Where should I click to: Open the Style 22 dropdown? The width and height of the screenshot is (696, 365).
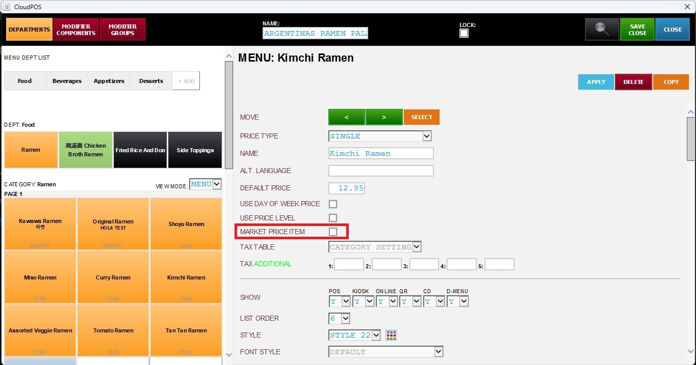(355, 335)
